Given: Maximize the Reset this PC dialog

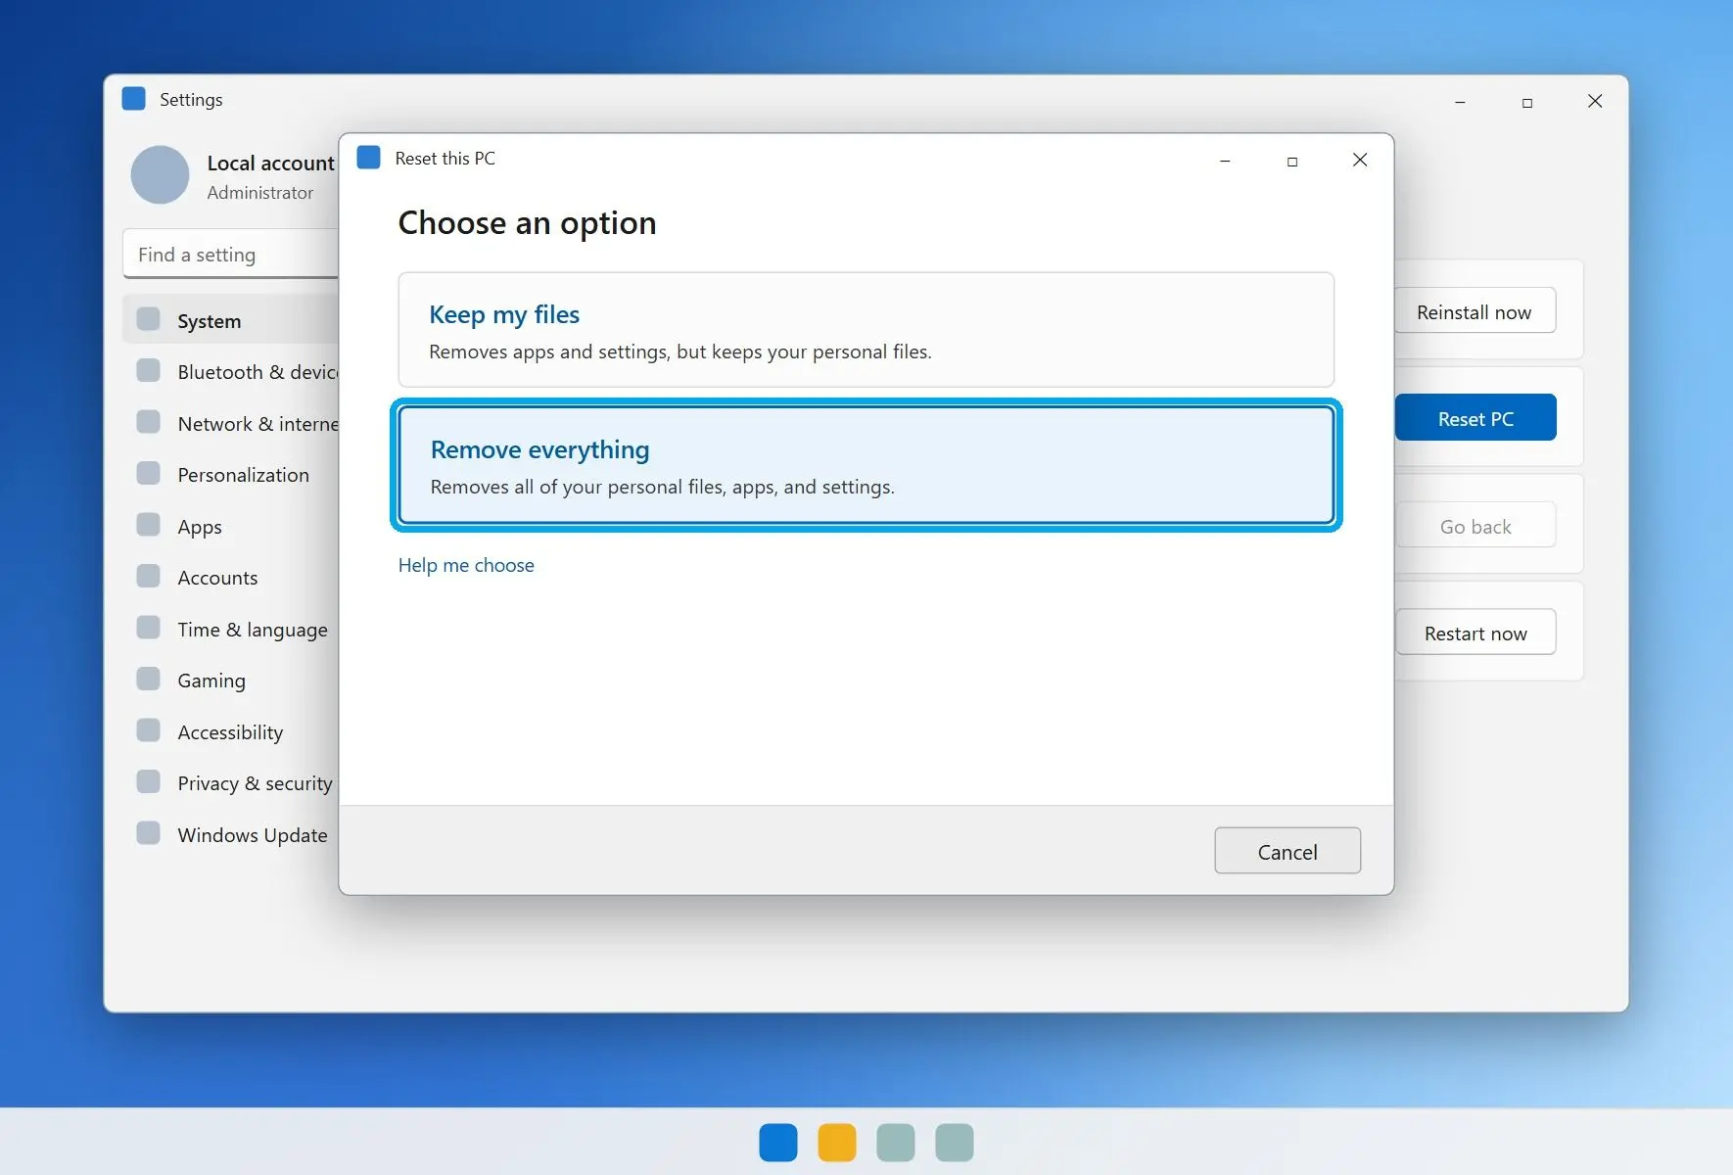Looking at the screenshot, I should click(x=1292, y=160).
